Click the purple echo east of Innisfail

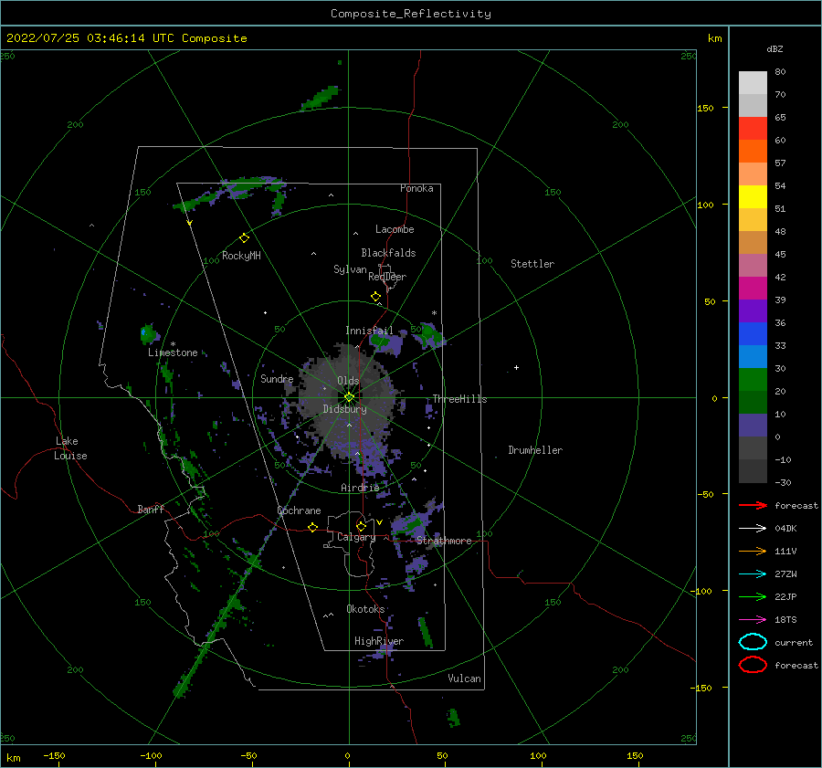(386, 342)
